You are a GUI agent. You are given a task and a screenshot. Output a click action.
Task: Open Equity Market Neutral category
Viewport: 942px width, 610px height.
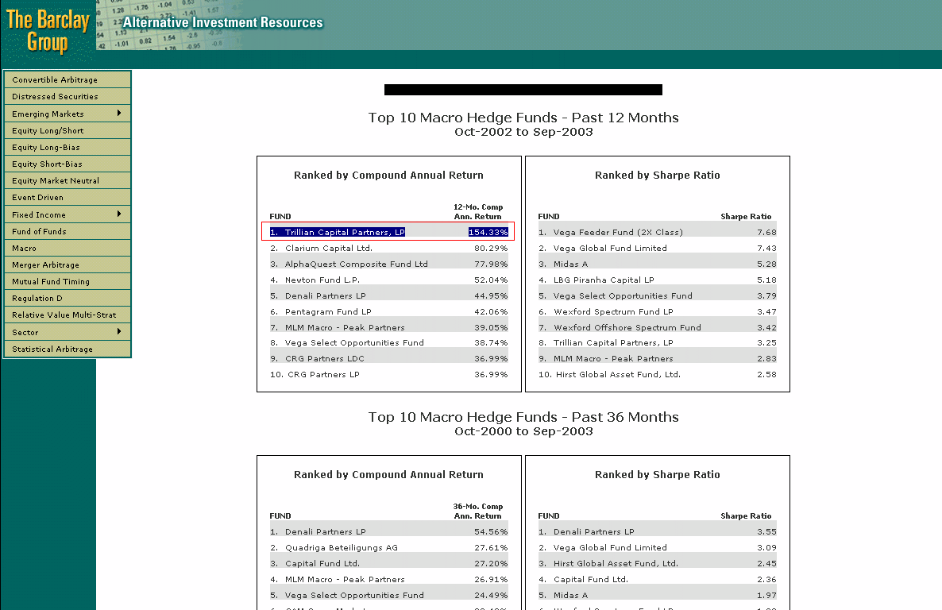(x=68, y=180)
